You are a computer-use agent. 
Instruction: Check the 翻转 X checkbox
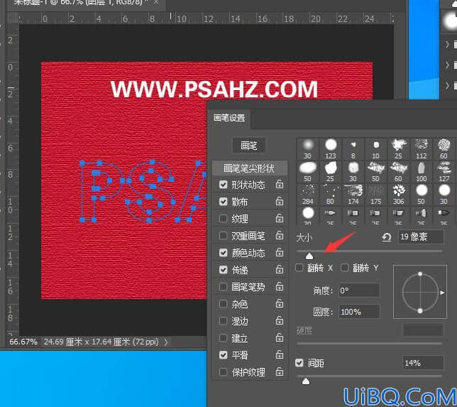pos(299,268)
